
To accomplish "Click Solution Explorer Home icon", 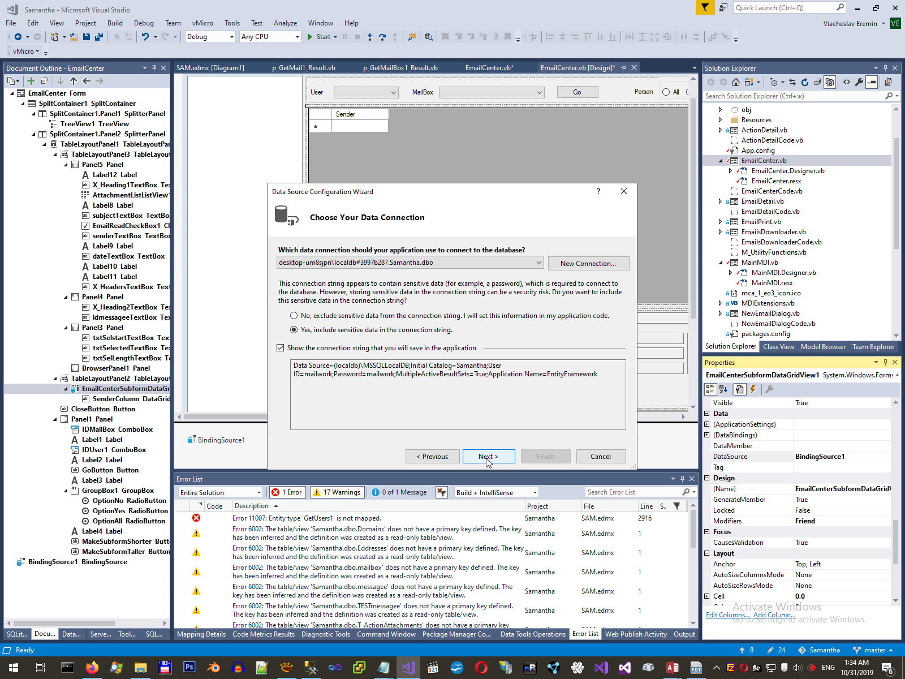I will pos(736,82).
